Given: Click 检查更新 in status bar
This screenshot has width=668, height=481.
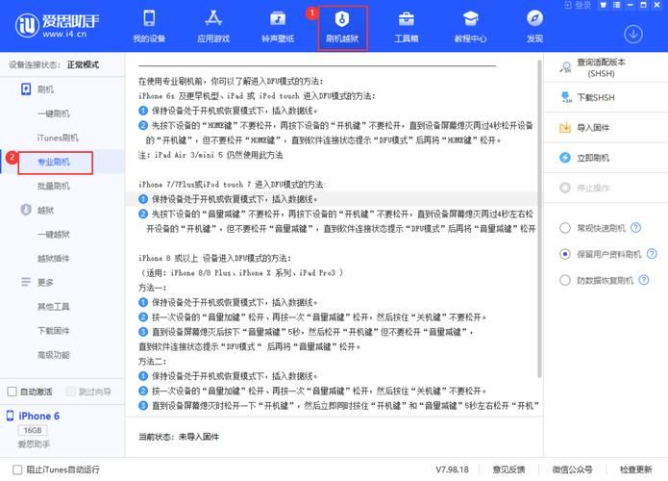Looking at the screenshot, I should pos(635,469).
